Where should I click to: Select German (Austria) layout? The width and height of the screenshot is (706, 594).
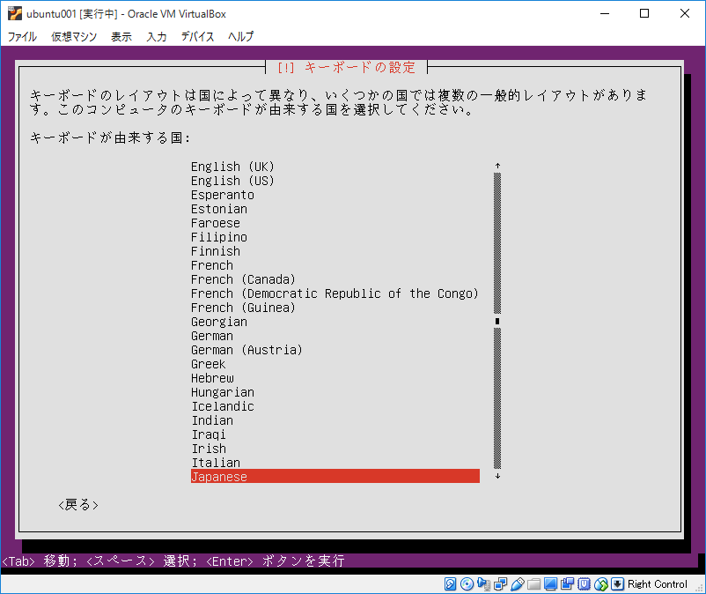335,350
